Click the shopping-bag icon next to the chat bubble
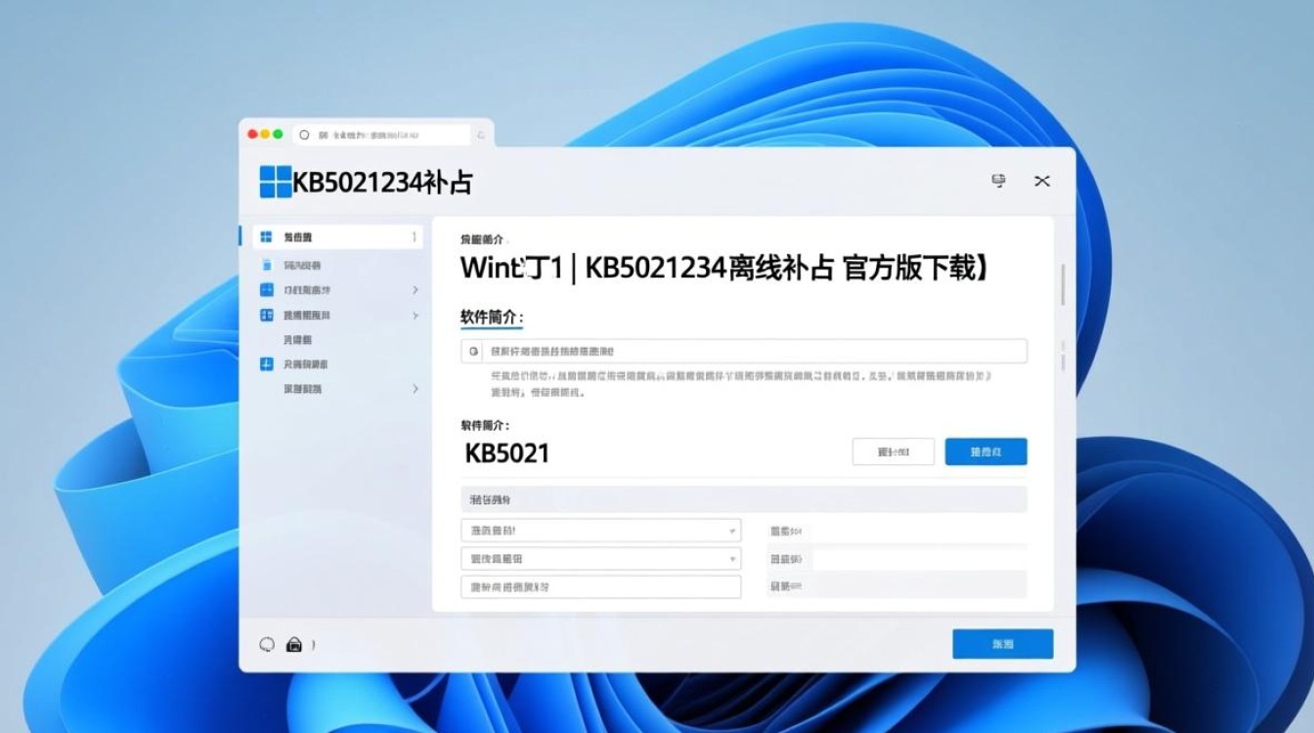Image resolution: width=1314 pixels, height=733 pixels. pos(292,644)
